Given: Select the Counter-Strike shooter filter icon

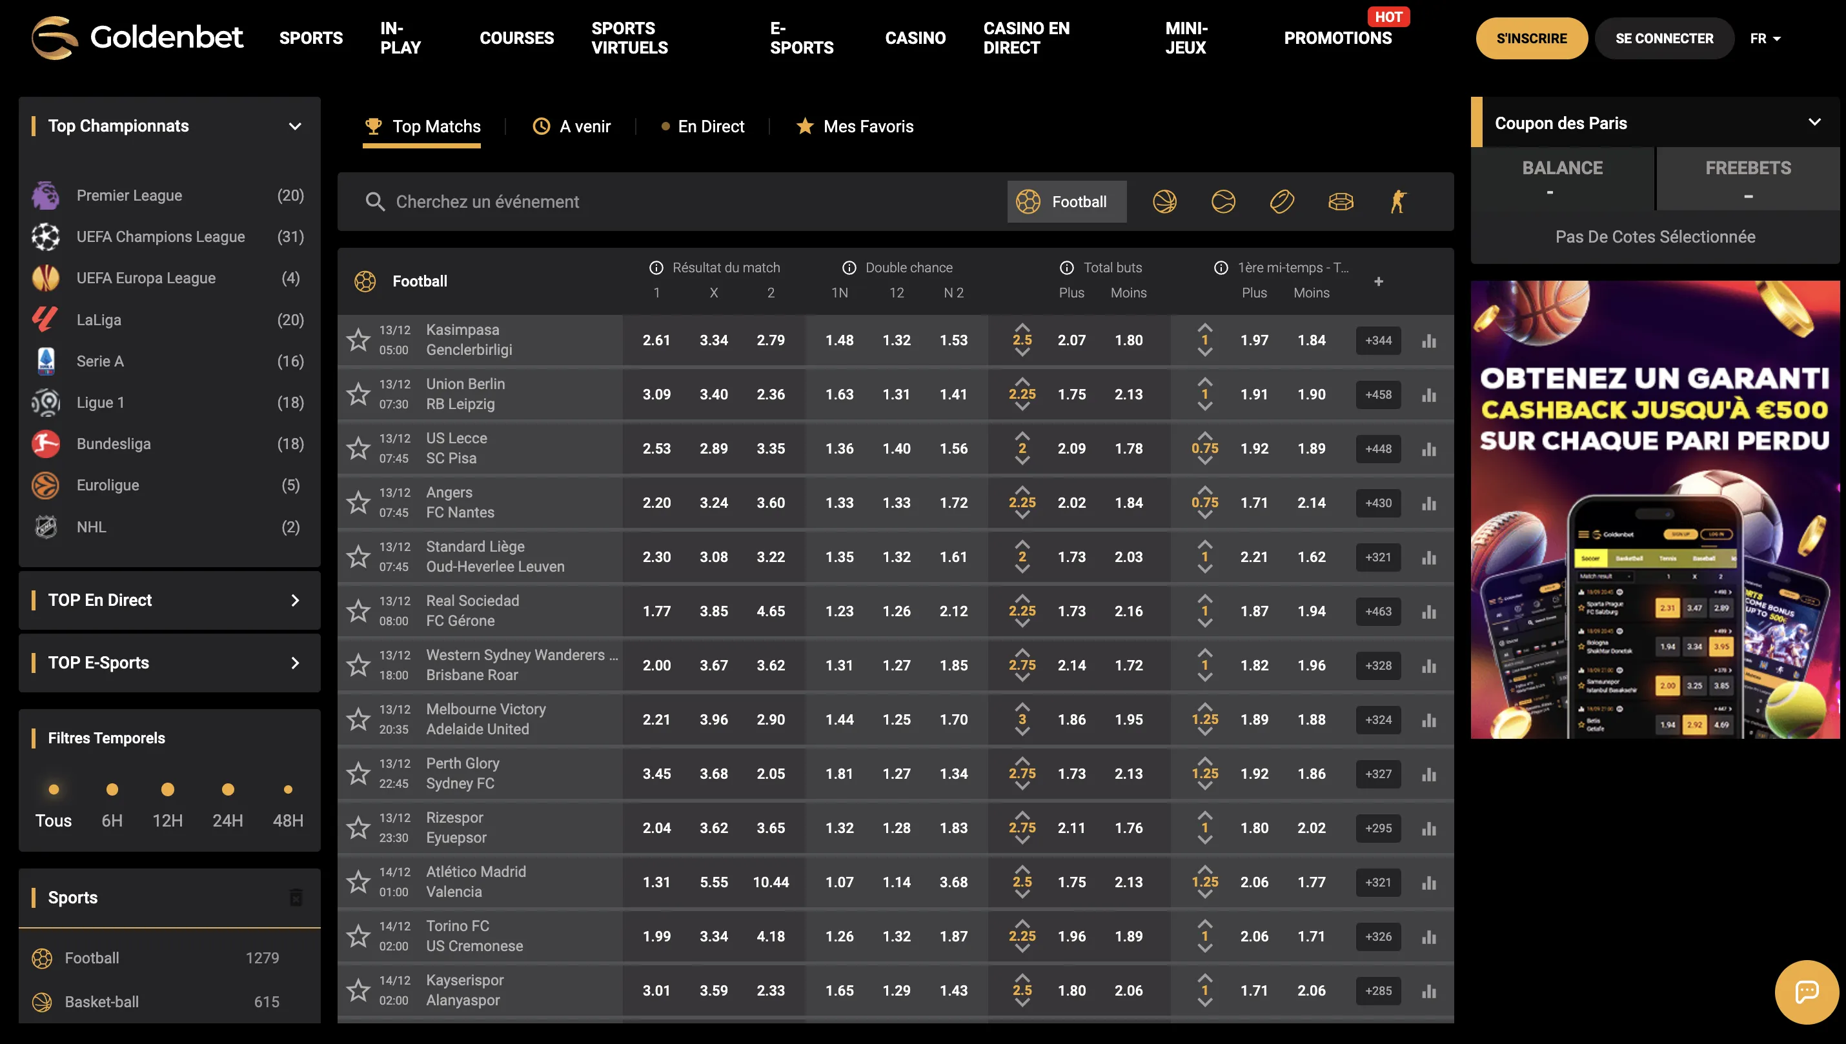Looking at the screenshot, I should click(1399, 201).
